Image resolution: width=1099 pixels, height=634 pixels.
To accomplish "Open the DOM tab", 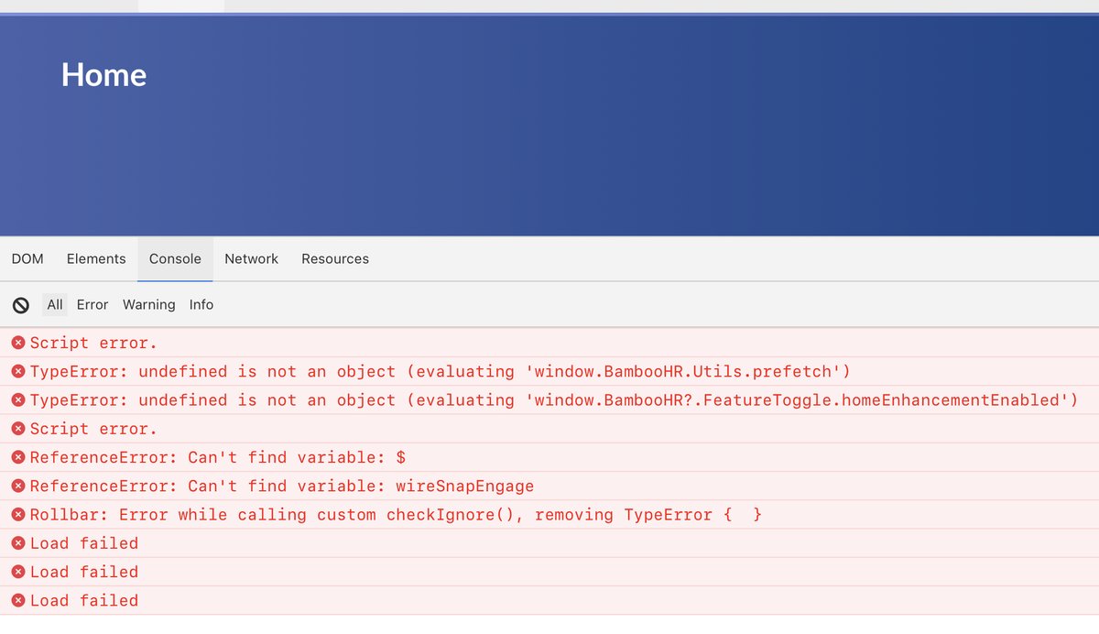I will click(27, 259).
